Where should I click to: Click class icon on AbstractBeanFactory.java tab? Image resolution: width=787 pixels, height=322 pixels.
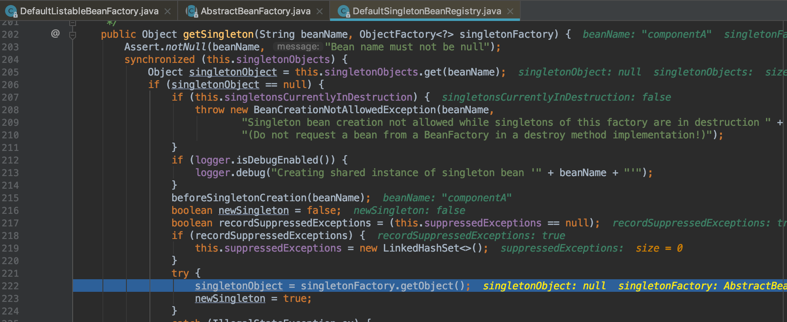[x=192, y=11]
